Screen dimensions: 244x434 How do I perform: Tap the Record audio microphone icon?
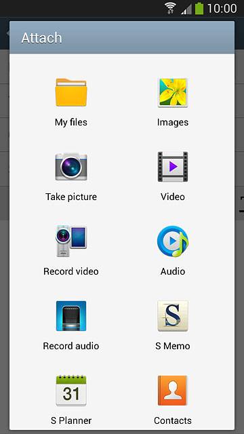(x=71, y=316)
